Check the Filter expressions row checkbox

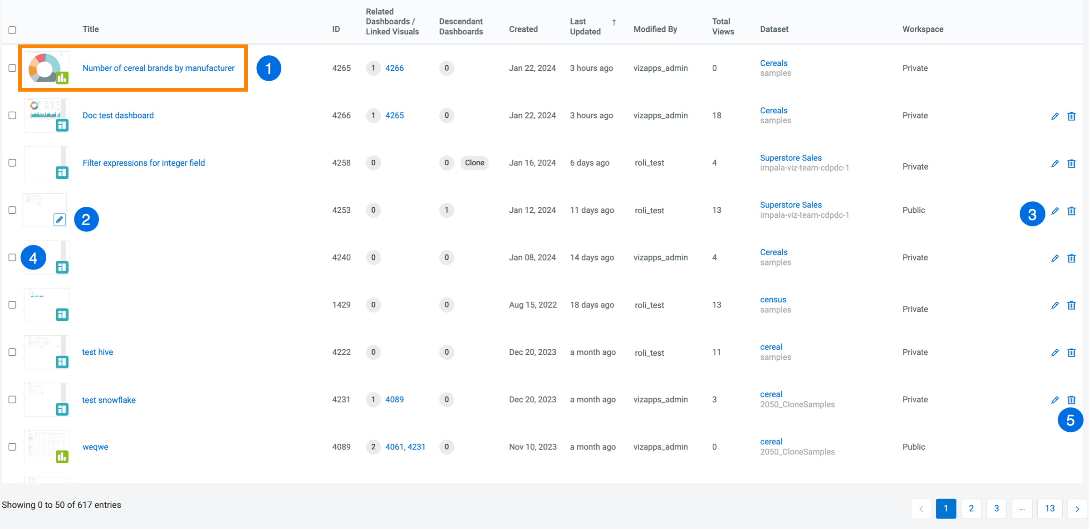coord(12,163)
